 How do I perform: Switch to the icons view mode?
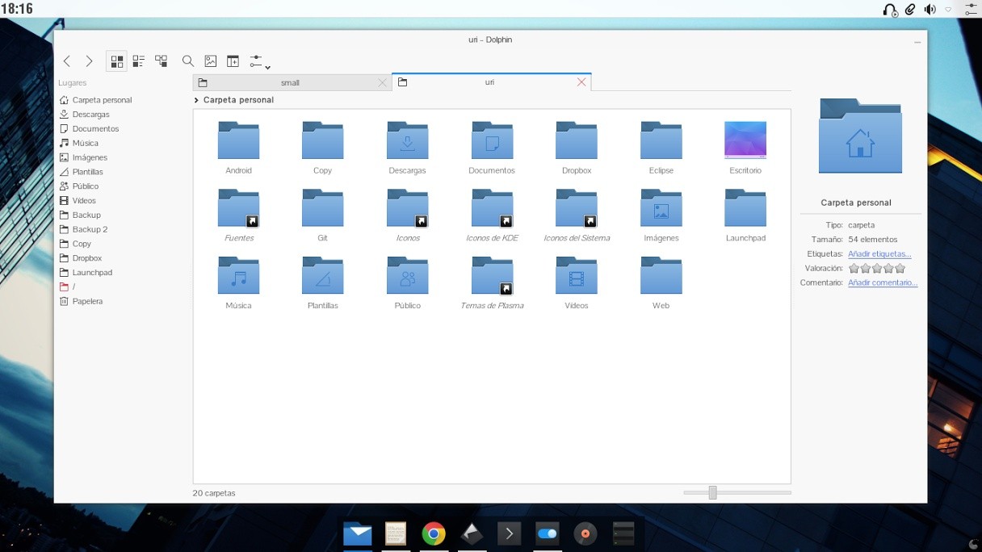click(116, 61)
